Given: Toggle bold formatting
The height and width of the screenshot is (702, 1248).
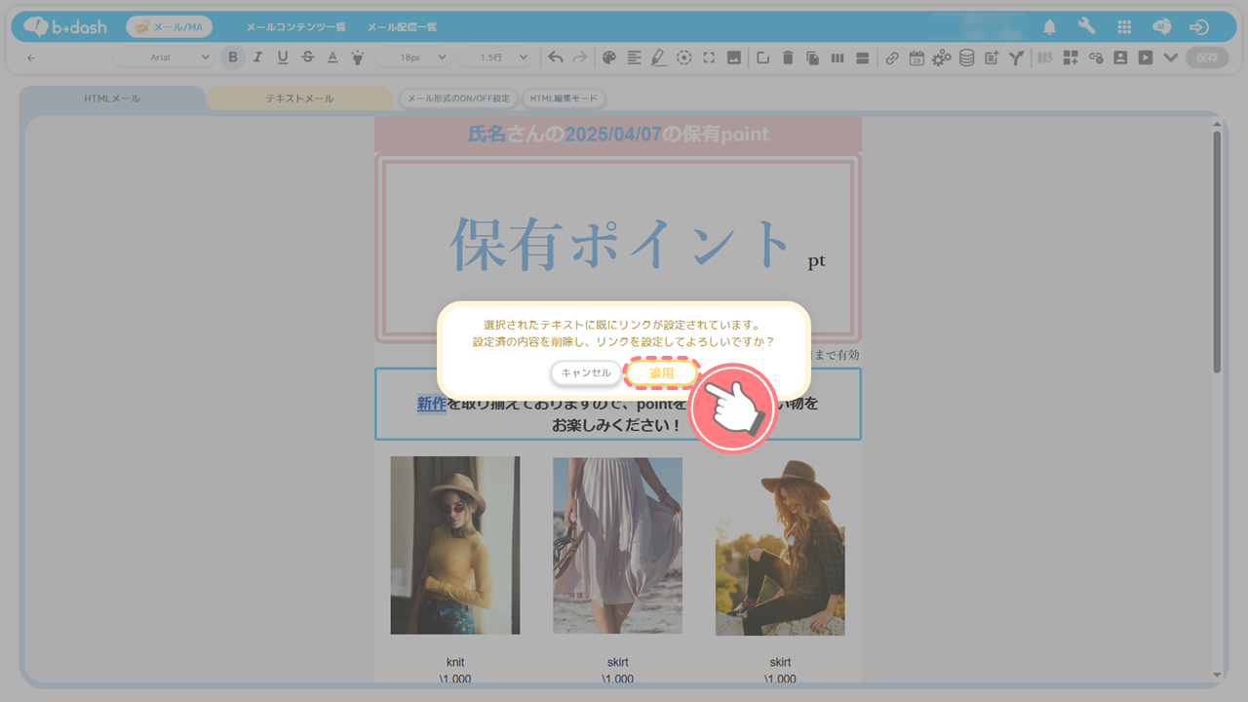Looking at the screenshot, I should tap(232, 58).
